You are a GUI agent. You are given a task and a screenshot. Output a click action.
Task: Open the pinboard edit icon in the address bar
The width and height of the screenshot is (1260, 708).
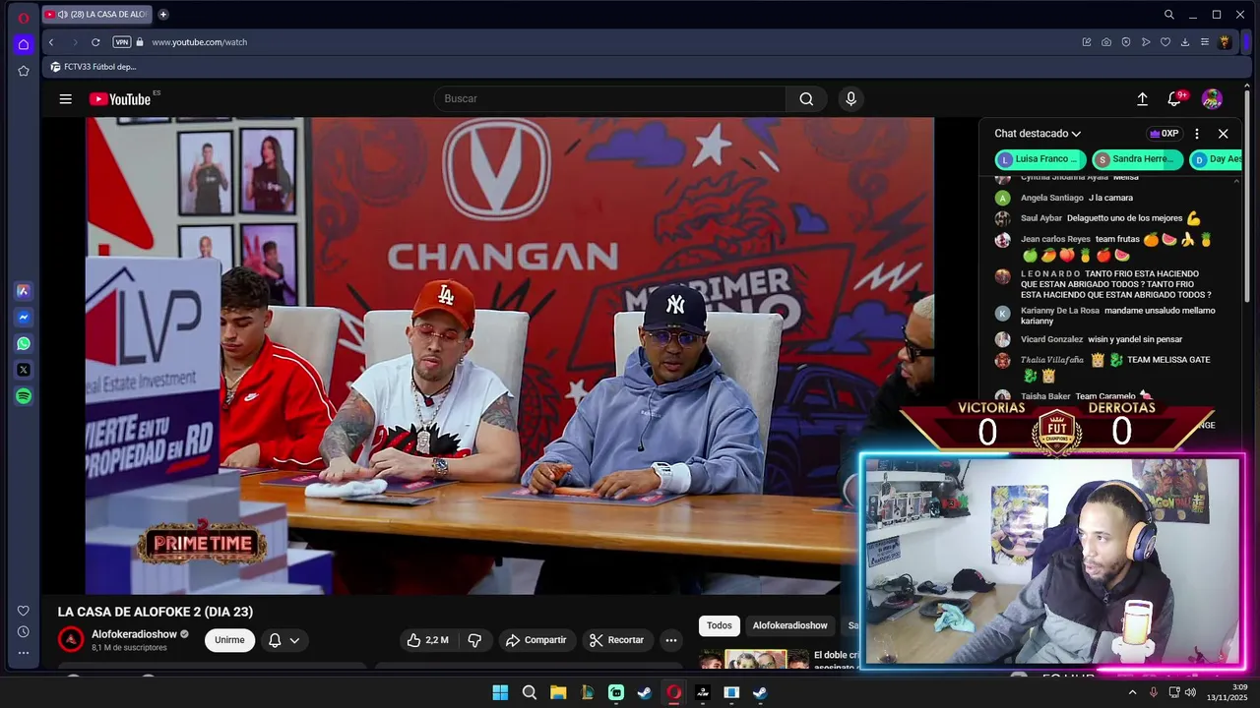point(1087,42)
